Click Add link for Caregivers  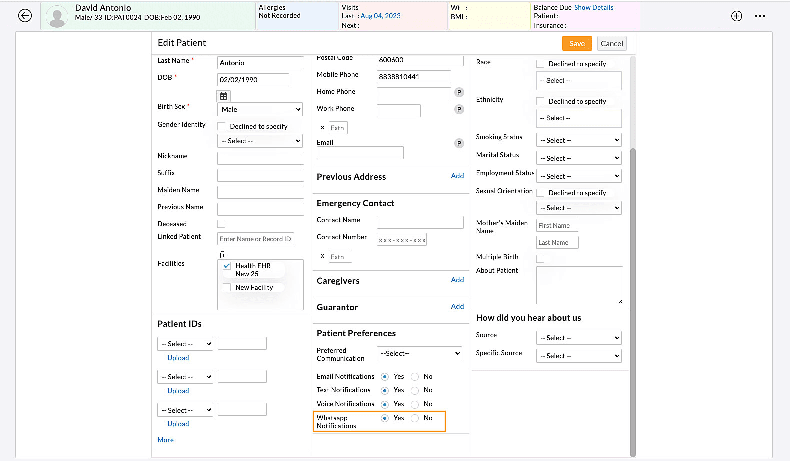457,280
